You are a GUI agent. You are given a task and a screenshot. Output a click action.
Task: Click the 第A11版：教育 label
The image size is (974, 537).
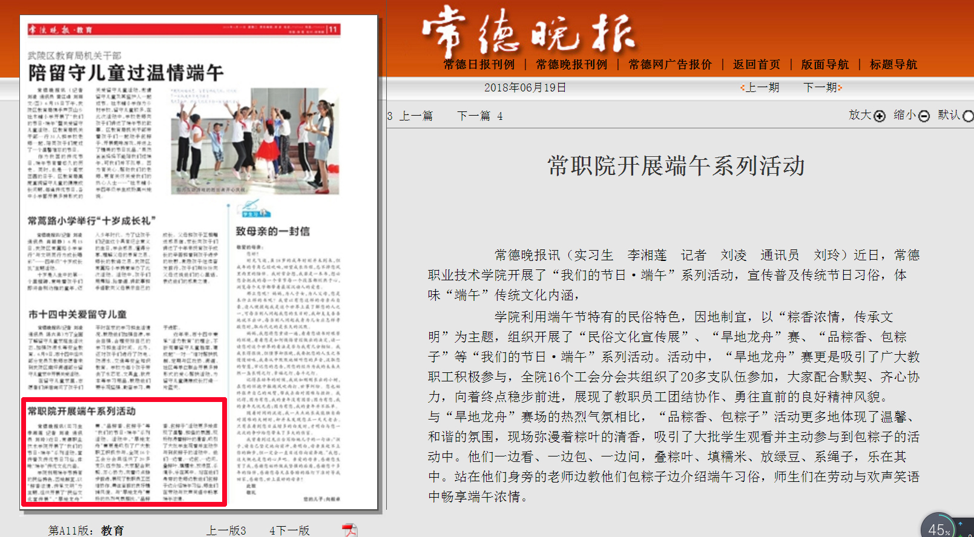point(87,530)
